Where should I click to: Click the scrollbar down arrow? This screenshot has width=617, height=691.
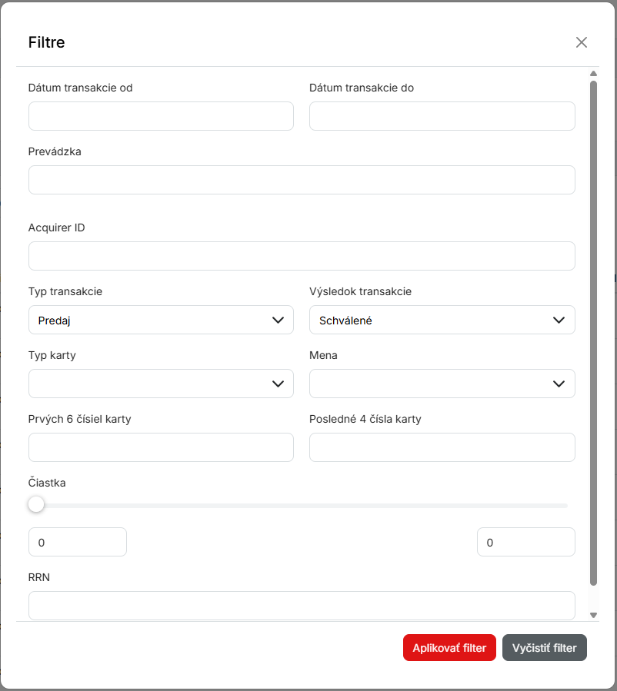click(593, 615)
